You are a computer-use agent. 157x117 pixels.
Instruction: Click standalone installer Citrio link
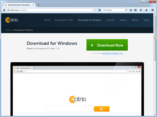click(113, 53)
